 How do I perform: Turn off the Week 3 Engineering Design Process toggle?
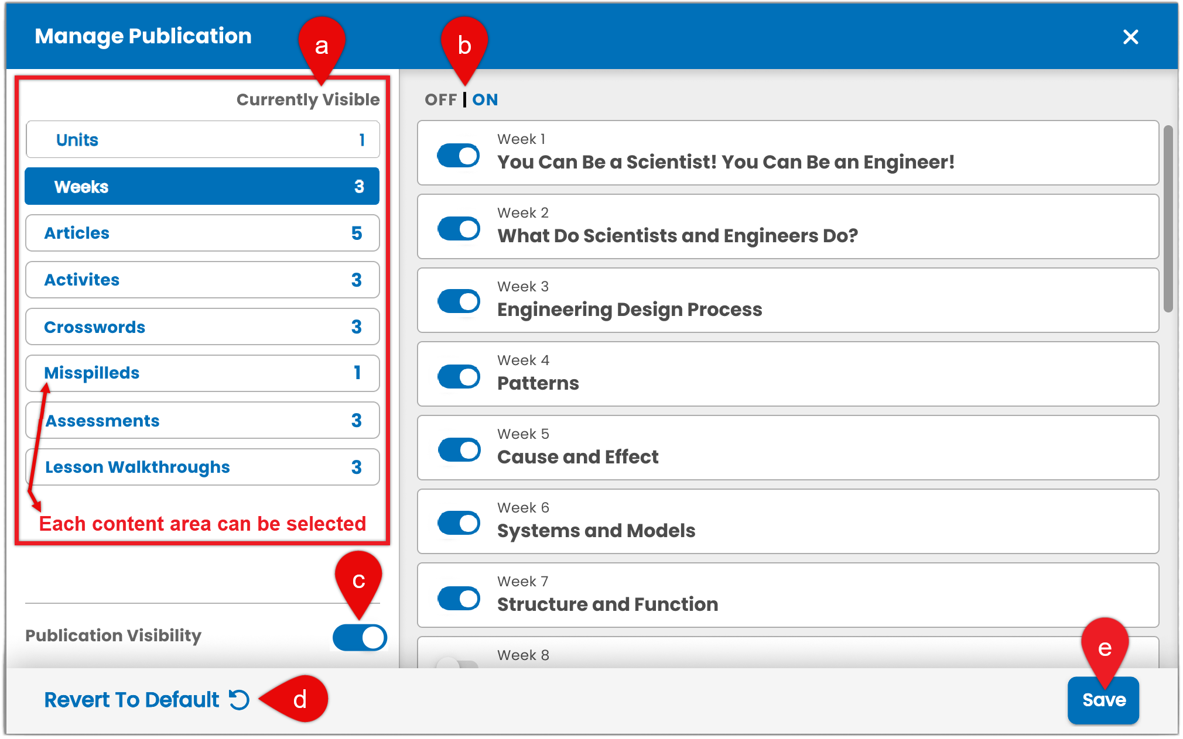click(459, 301)
